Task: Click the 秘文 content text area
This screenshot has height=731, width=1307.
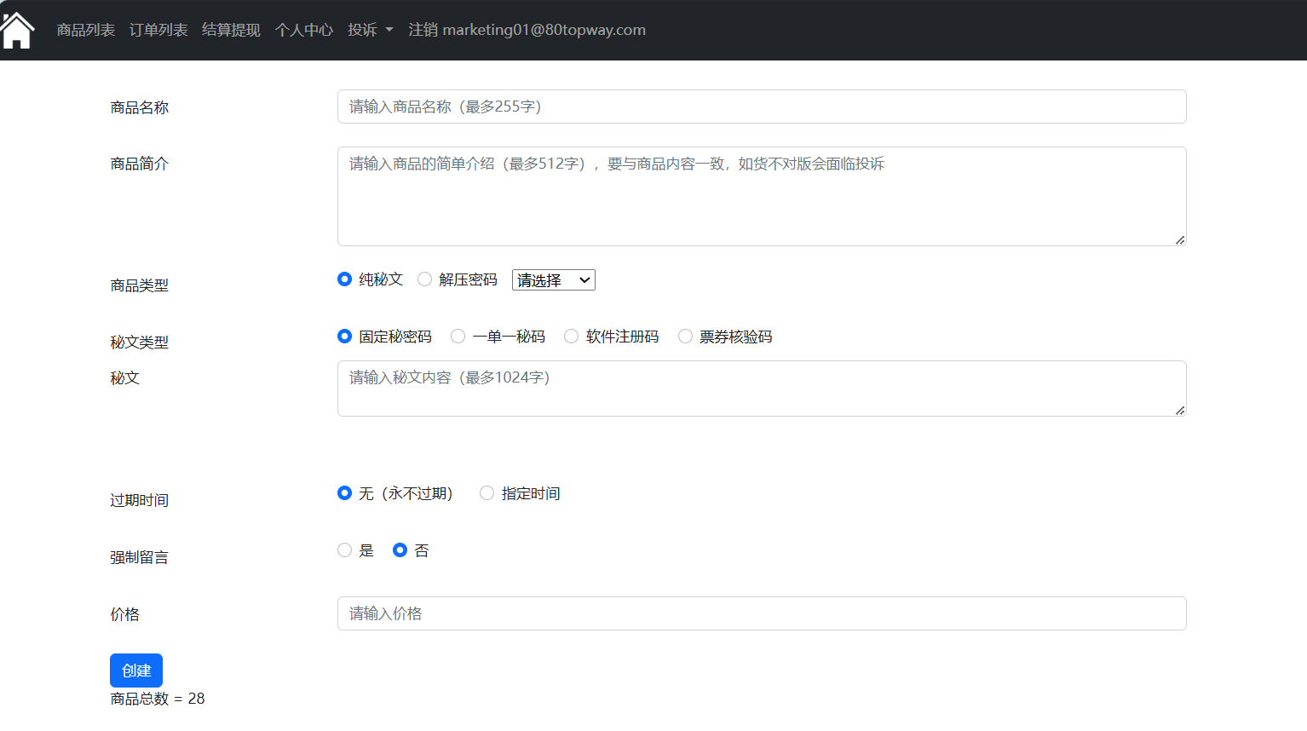Action: click(x=761, y=389)
